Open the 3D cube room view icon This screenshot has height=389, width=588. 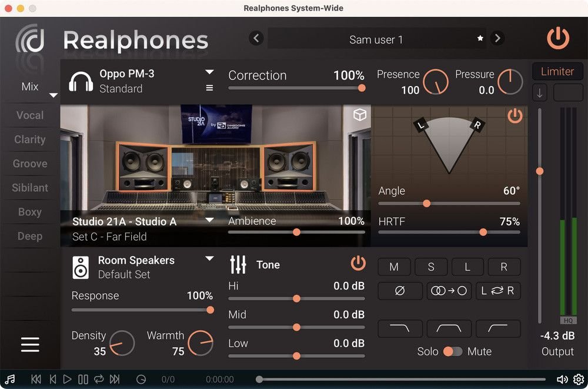(x=360, y=115)
